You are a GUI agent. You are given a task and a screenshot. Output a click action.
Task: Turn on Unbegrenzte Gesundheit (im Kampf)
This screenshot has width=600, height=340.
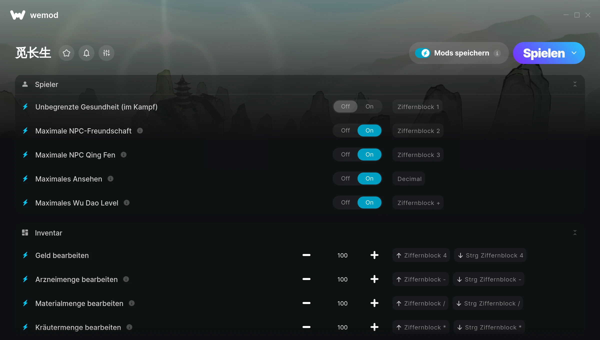[369, 106]
